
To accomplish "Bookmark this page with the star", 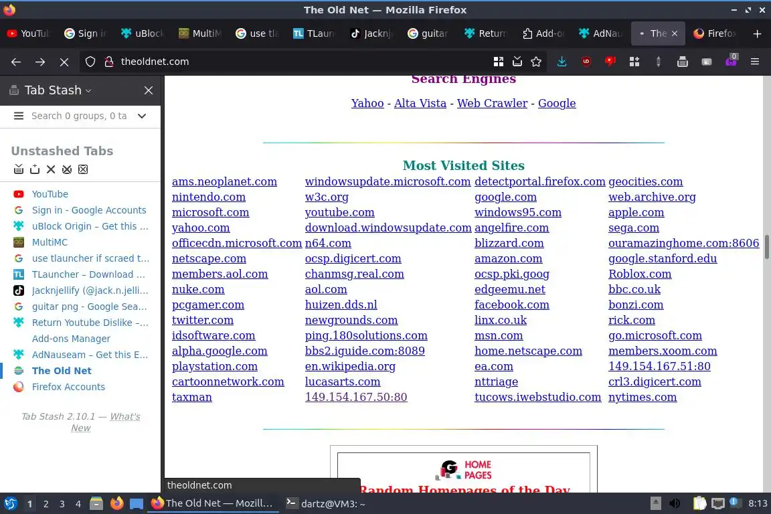I will tap(536, 62).
